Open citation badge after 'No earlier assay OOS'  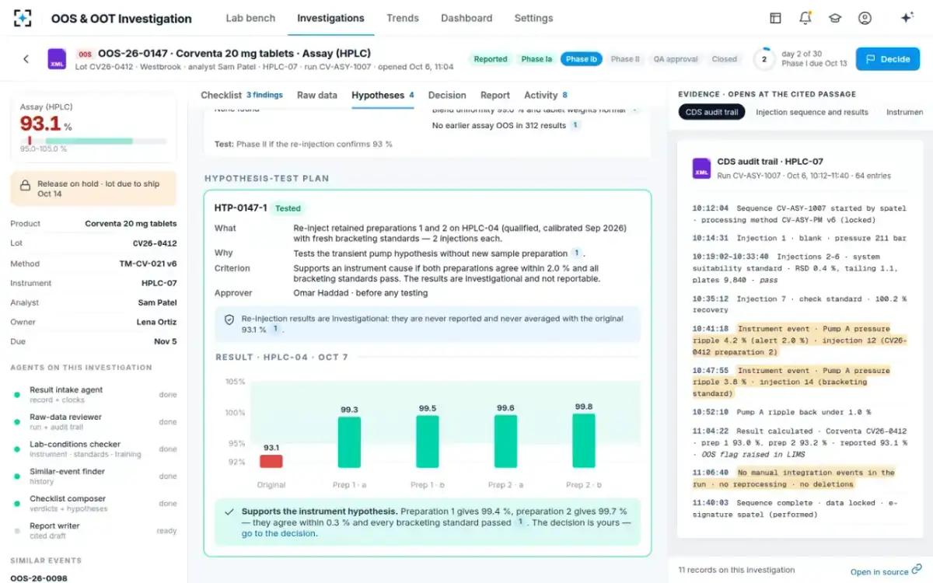tap(575, 125)
